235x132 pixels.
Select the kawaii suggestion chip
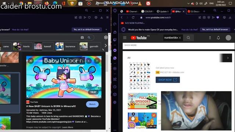coord(44,47)
